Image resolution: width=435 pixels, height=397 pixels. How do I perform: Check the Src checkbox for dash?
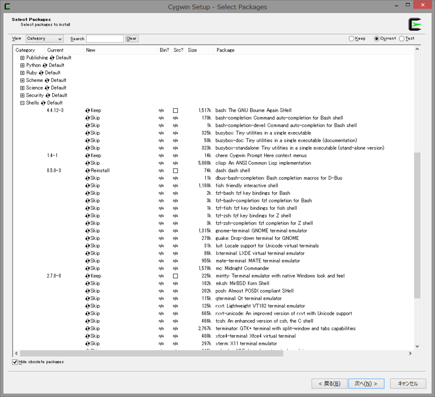point(175,171)
